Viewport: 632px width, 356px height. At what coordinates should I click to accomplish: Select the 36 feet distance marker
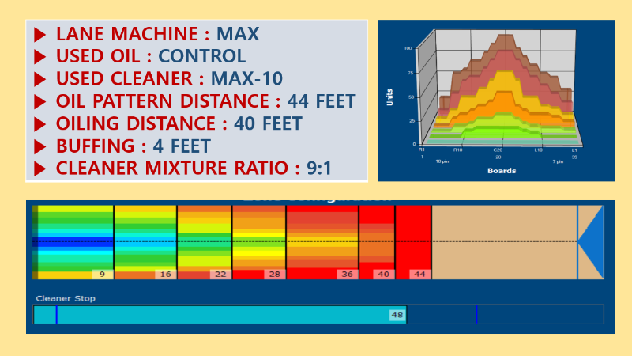point(346,274)
